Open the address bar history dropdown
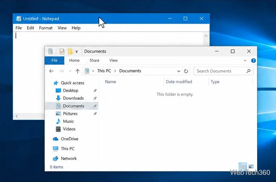Image resolution: width=276 pixels, height=182 pixels. point(179,71)
